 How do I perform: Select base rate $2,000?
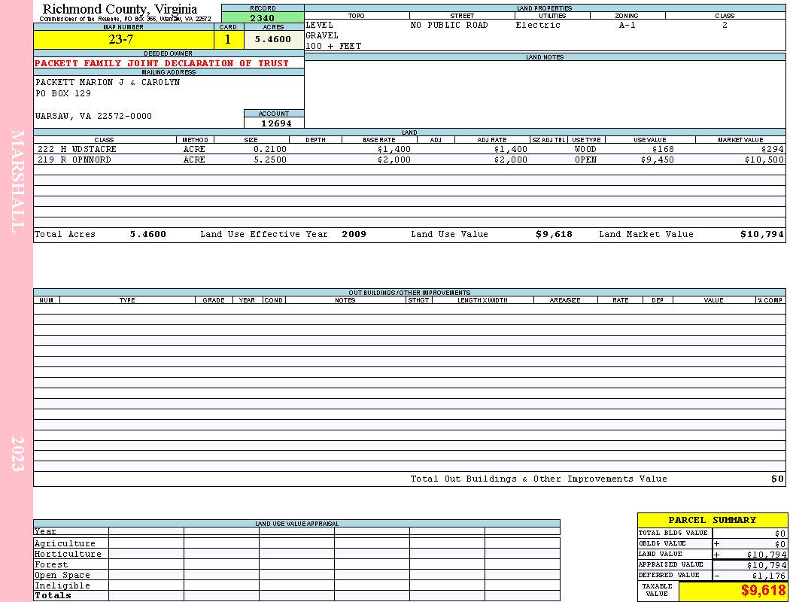(x=394, y=160)
